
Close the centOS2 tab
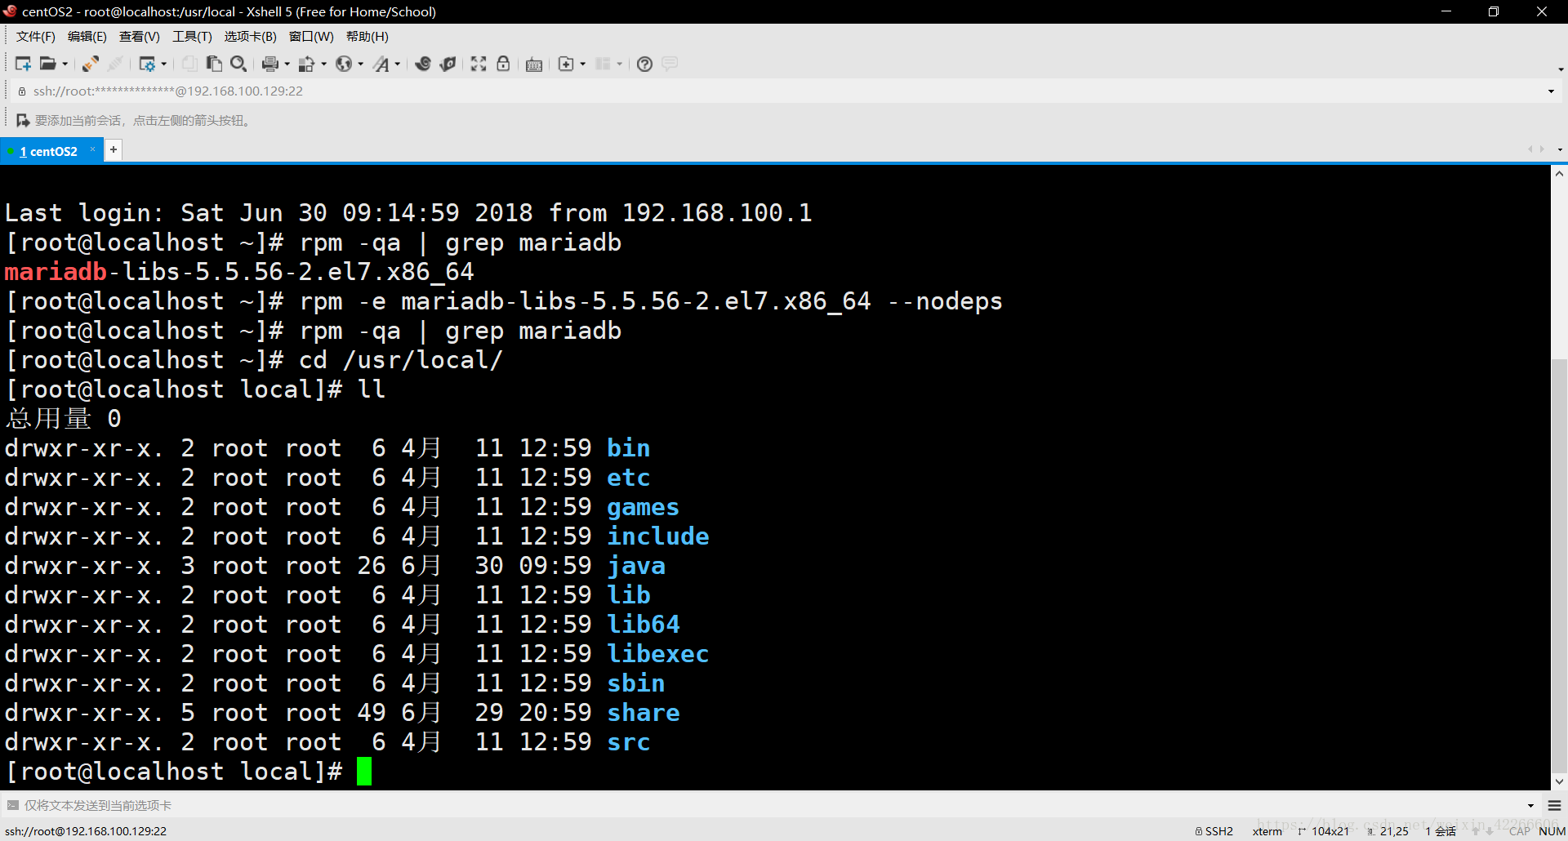pos(92,149)
